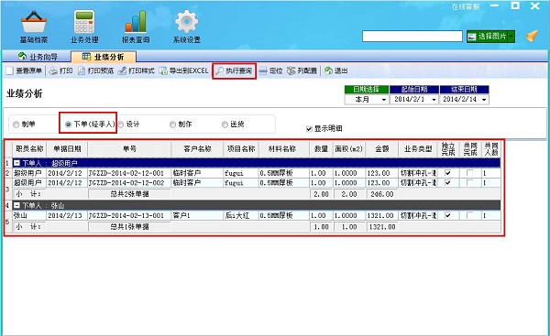Click the 后i大红 project cell
550x336 pixels.
pyautogui.click(x=241, y=215)
